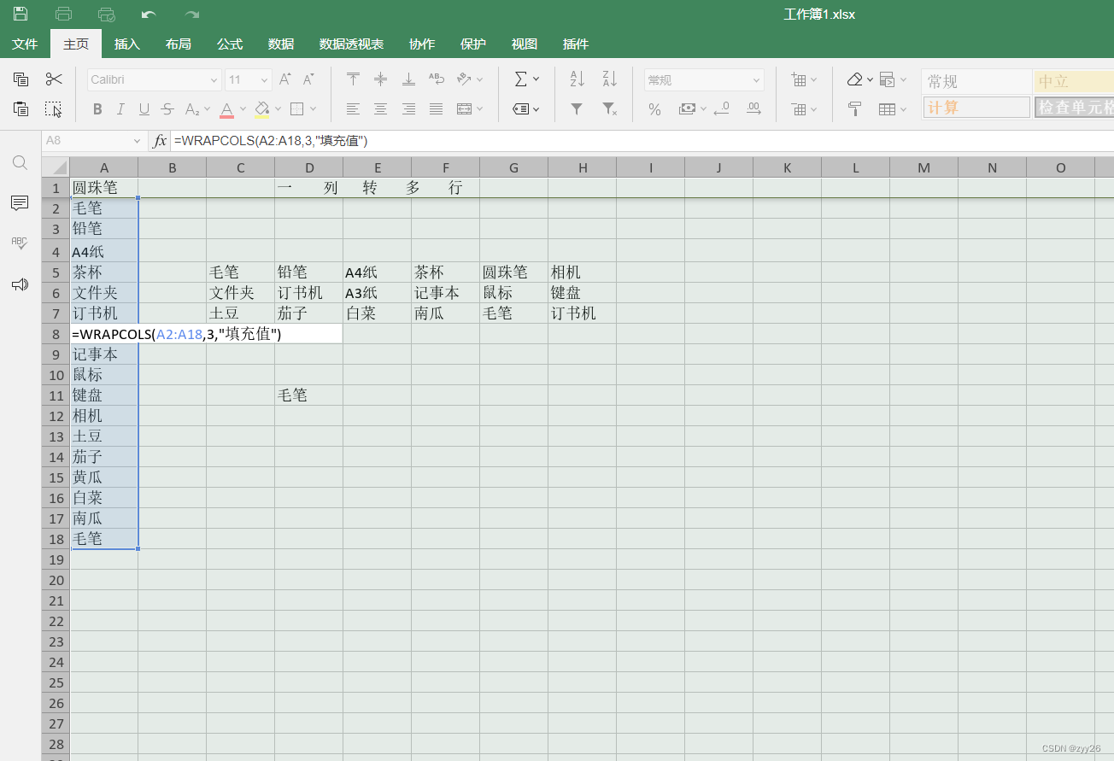This screenshot has height=761, width=1114.
Task: Open the 文件 menu
Action: coord(25,44)
